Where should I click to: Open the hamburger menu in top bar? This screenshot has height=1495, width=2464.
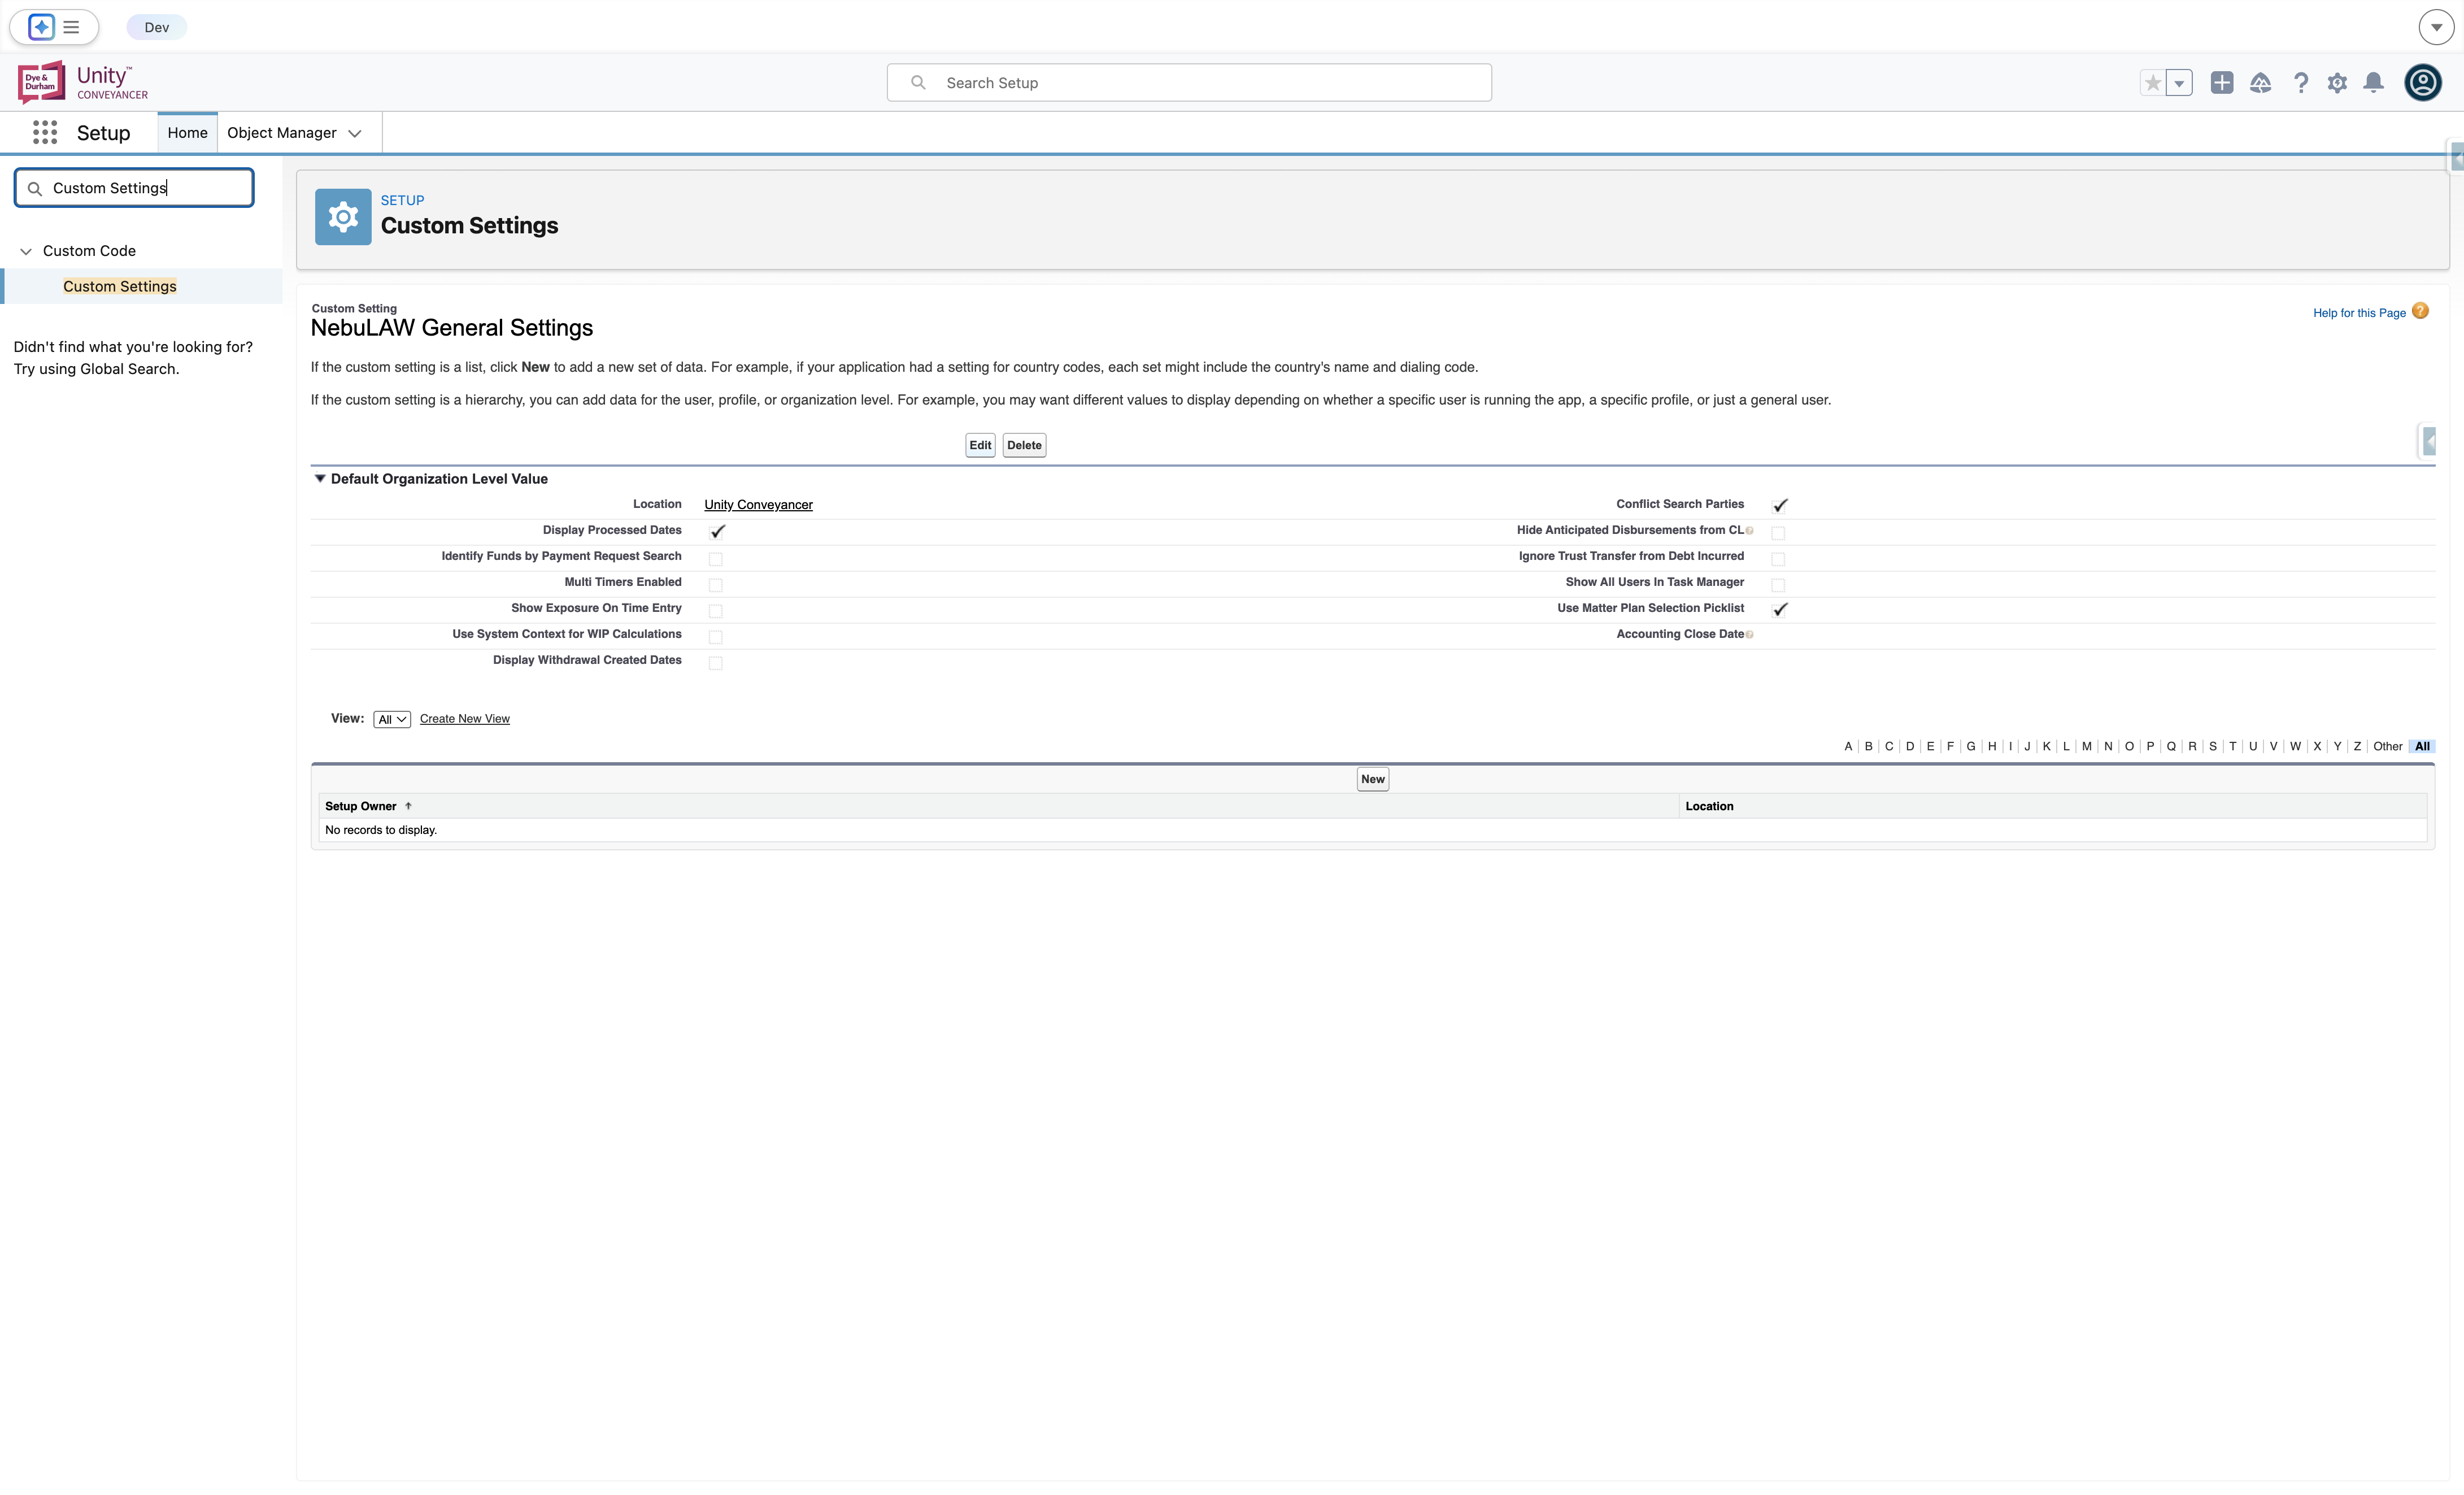[71, 27]
